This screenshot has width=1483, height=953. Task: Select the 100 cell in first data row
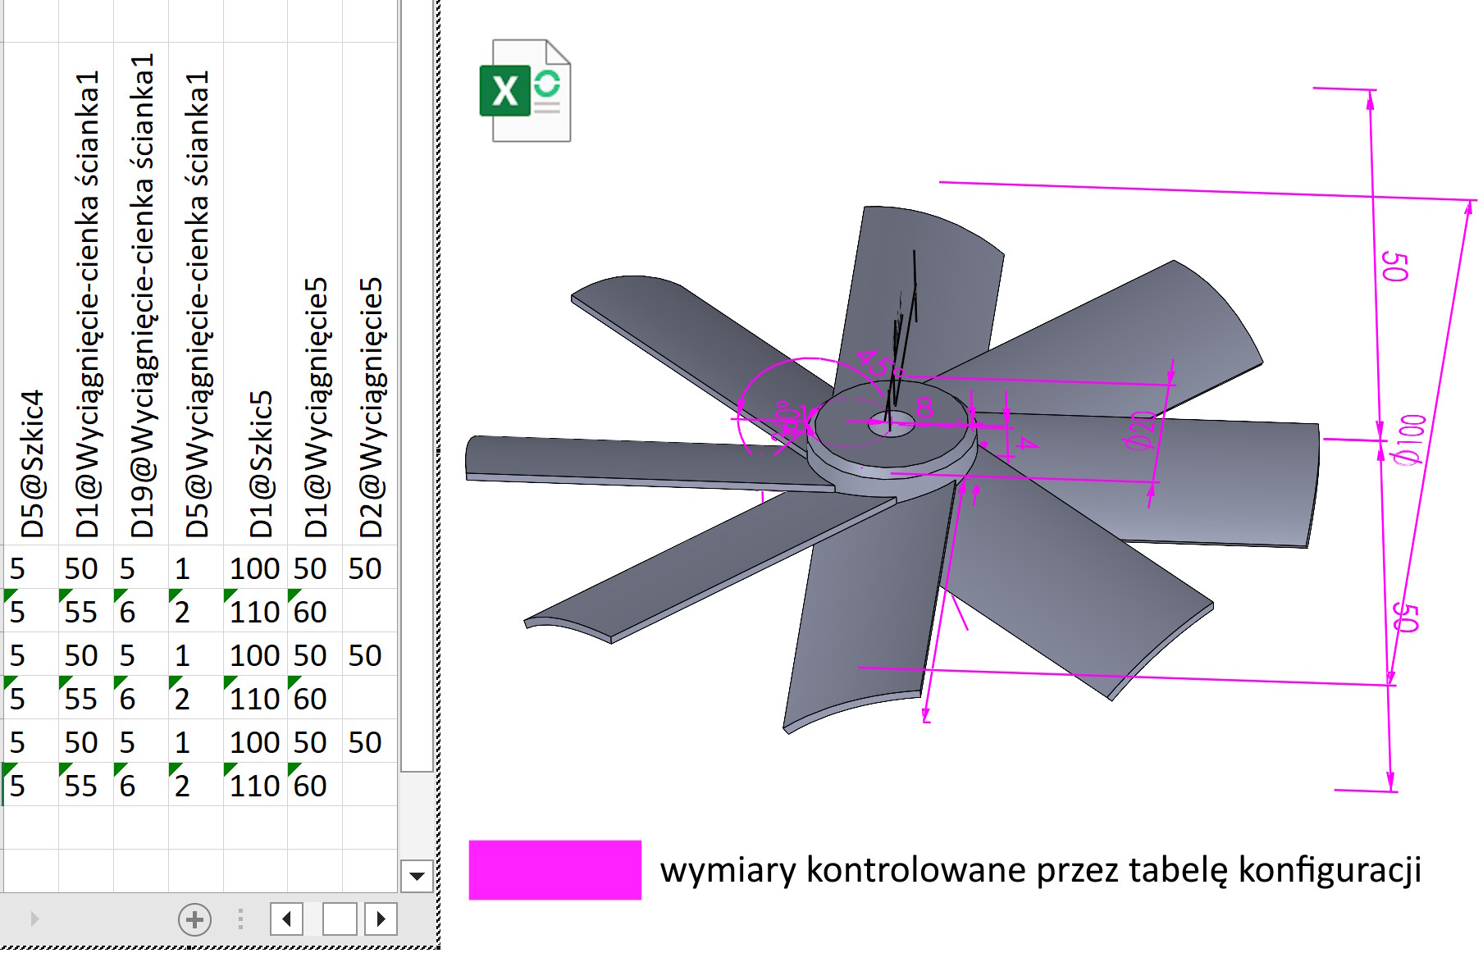click(x=254, y=568)
